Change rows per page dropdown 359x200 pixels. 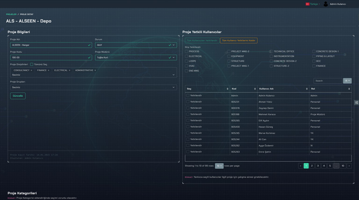coord(219,166)
